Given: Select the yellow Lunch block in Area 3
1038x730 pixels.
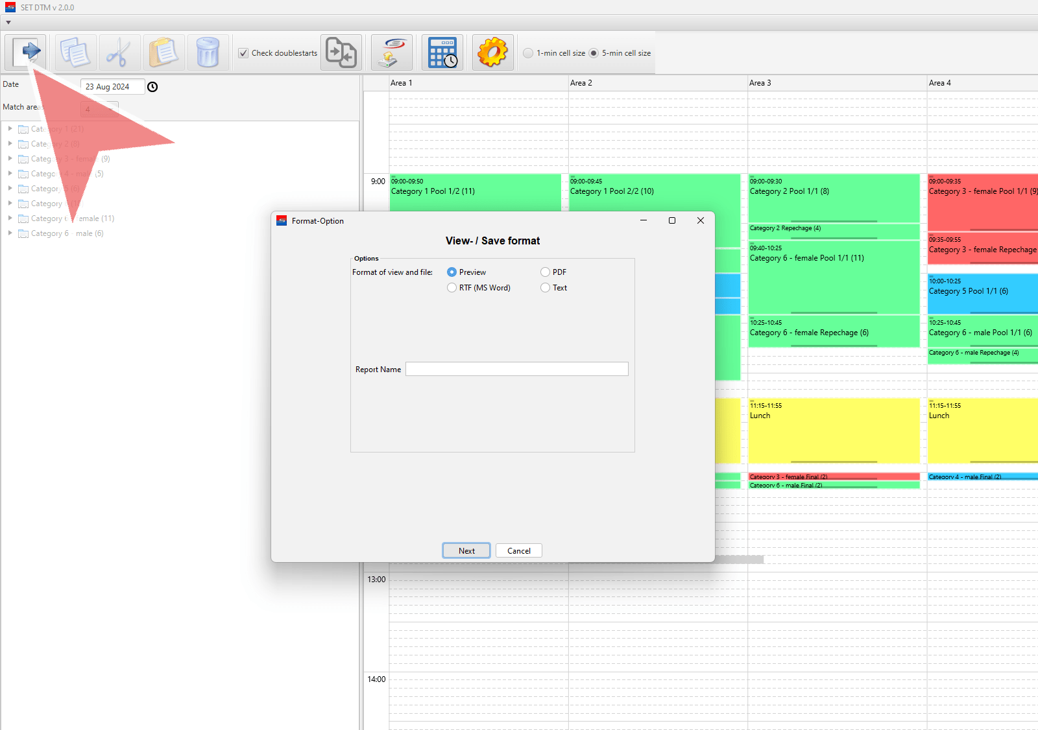Looking at the screenshot, I should pos(834,430).
